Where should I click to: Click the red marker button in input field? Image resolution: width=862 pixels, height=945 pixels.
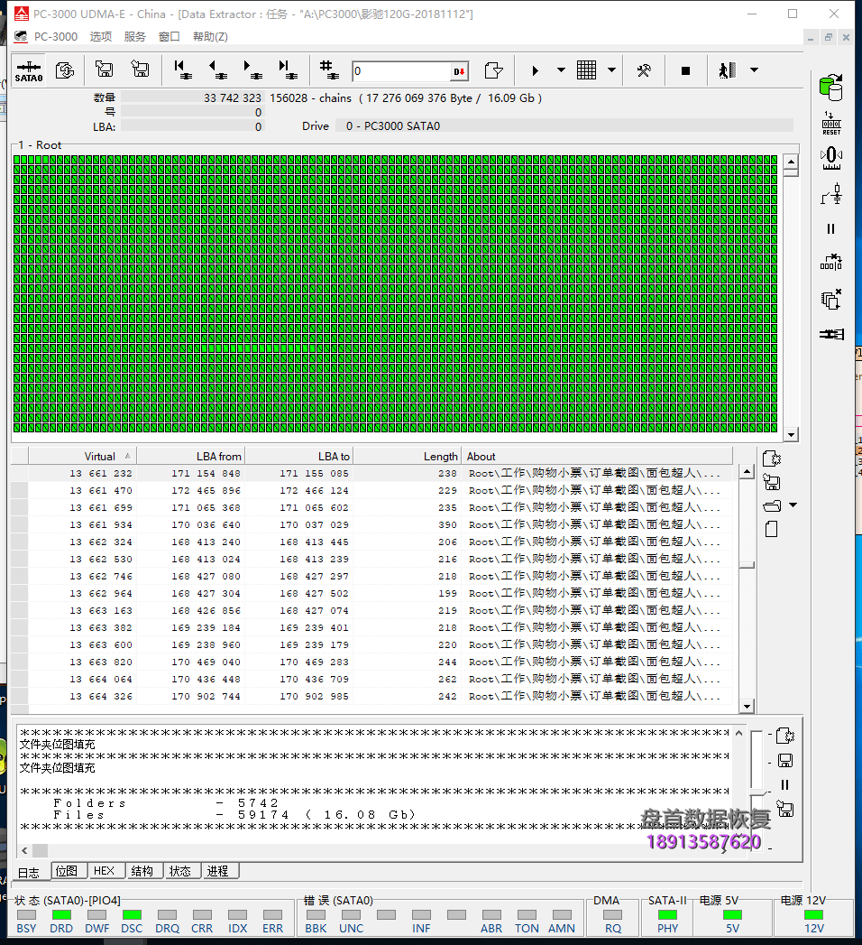pos(459,71)
